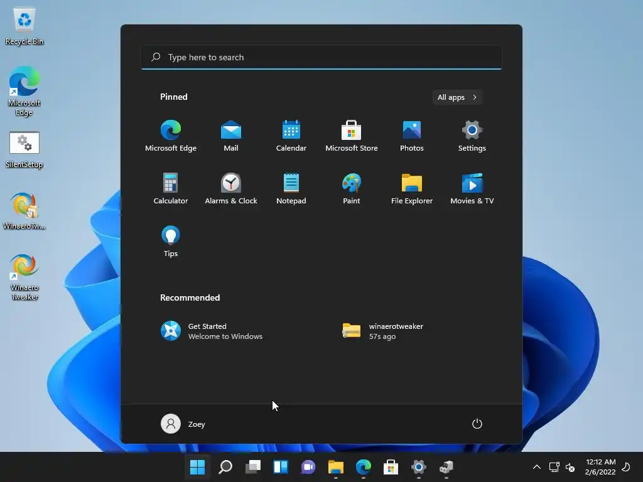Launch the Mail pinned app
643x482 pixels.
[231, 136]
